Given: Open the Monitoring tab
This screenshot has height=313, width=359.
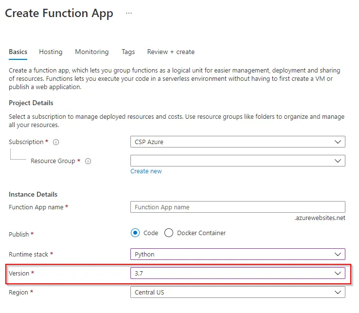Looking at the screenshot, I should (92, 52).
